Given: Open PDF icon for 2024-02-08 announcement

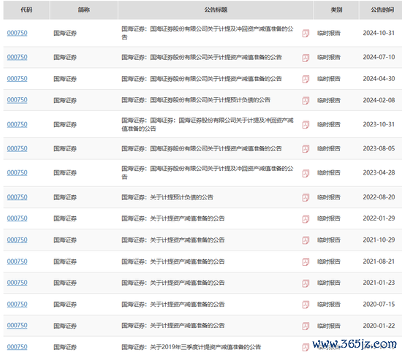Looking at the screenshot, I should (306, 100).
